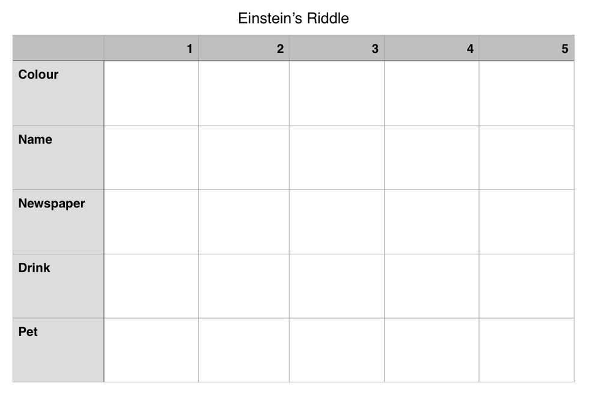Click the Colour cell under column 4

tap(432, 93)
